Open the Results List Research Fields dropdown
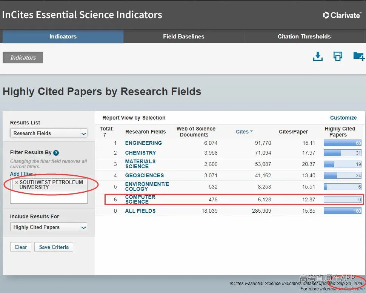This screenshot has height=293, width=366. point(49,133)
